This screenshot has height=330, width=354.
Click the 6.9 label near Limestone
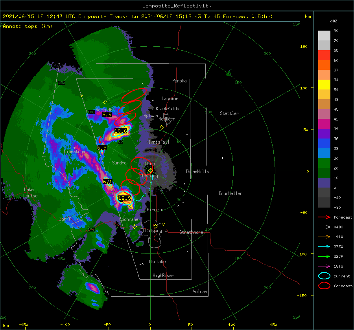[102, 148]
